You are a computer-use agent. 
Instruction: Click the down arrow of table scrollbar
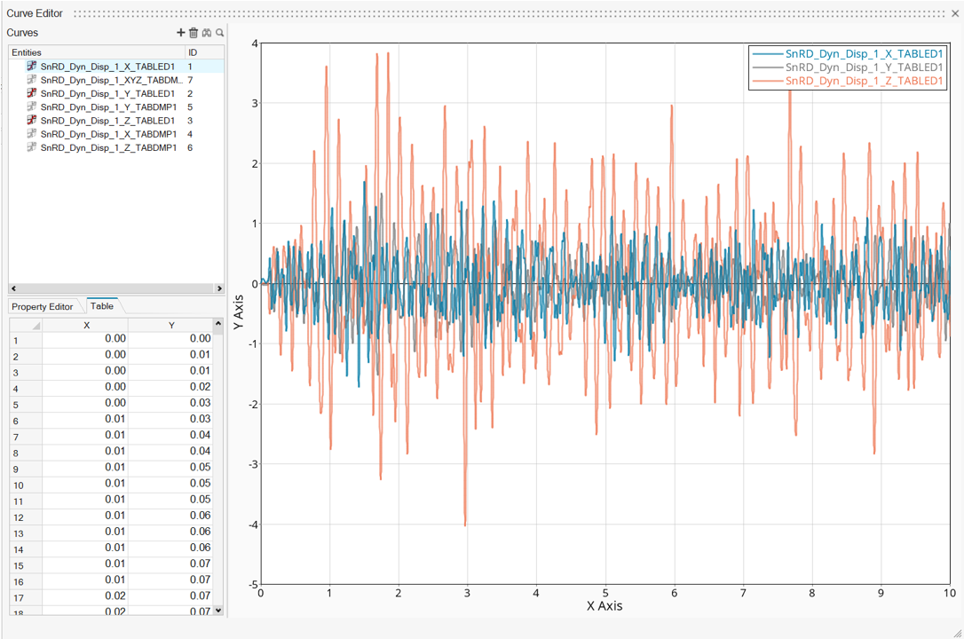point(219,611)
